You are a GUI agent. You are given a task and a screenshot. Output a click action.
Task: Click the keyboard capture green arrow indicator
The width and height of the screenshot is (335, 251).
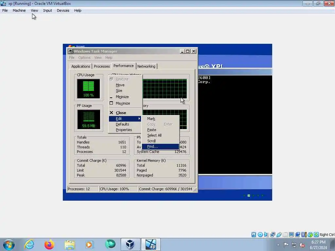pyautogui.click(x=316, y=235)
